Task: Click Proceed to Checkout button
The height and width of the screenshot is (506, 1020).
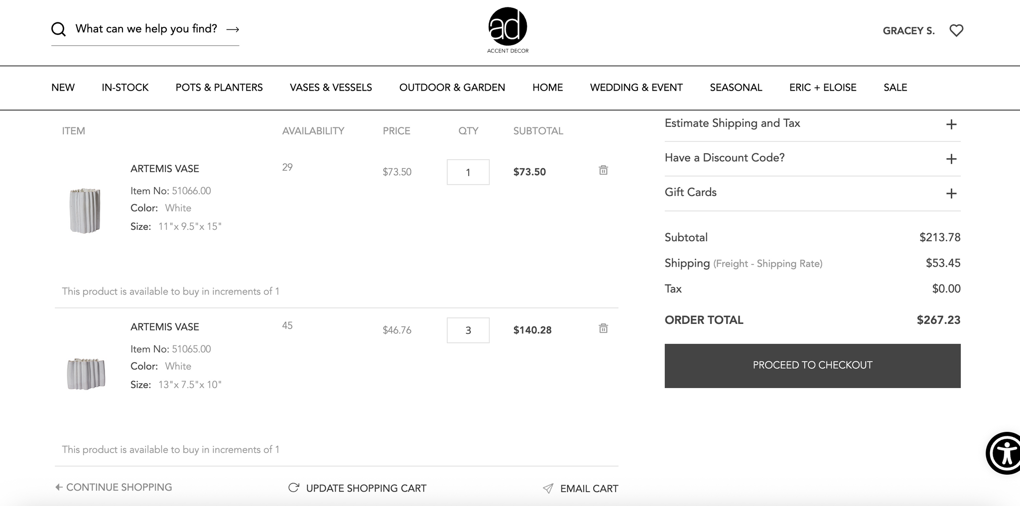Action: (x=812, y=366)
